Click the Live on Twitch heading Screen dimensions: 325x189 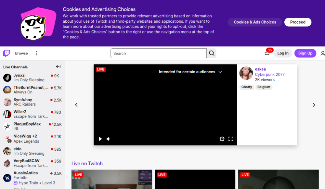pyautogui.click(x=87, y=164)
